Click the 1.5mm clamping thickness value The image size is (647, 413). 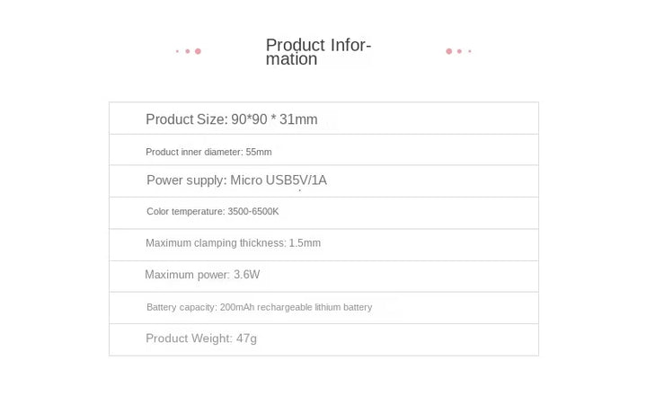point(305,242)
